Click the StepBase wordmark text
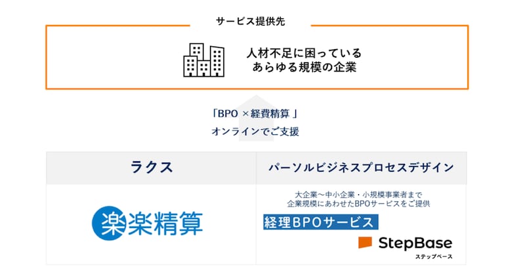The height and width of the screenshot is (280, 525). point(415,243)
